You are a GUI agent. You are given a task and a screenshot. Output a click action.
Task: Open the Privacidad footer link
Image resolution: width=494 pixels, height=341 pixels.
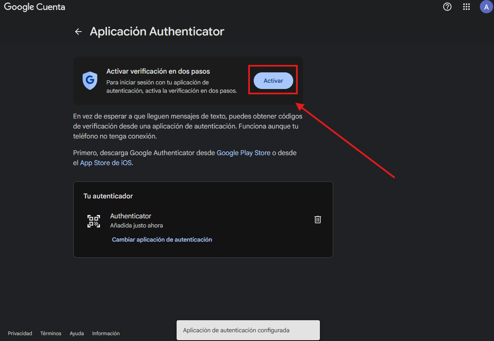coord(20,334)
